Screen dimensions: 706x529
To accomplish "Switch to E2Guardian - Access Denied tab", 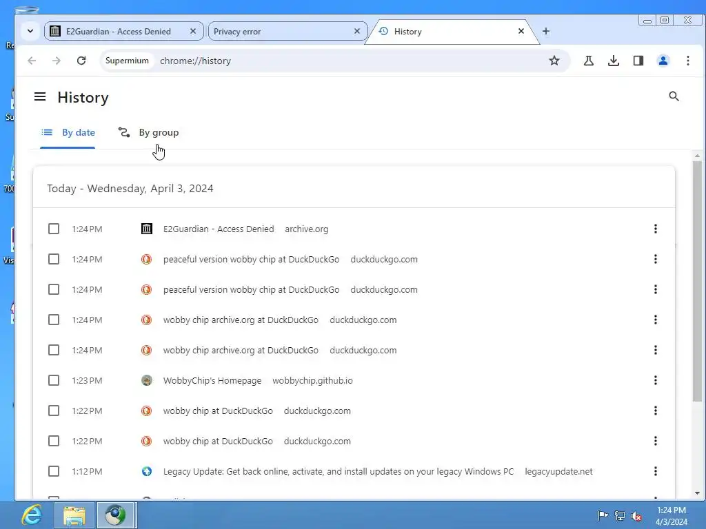I will click(124, 32).
